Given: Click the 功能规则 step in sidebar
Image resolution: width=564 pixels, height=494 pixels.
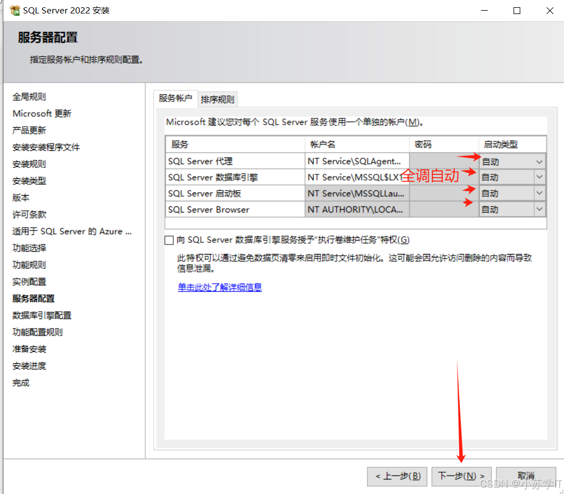Looking at the screenshot, I should click(29, 265).
